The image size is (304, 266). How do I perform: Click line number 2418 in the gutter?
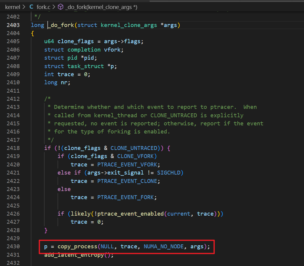coord(13,148)
